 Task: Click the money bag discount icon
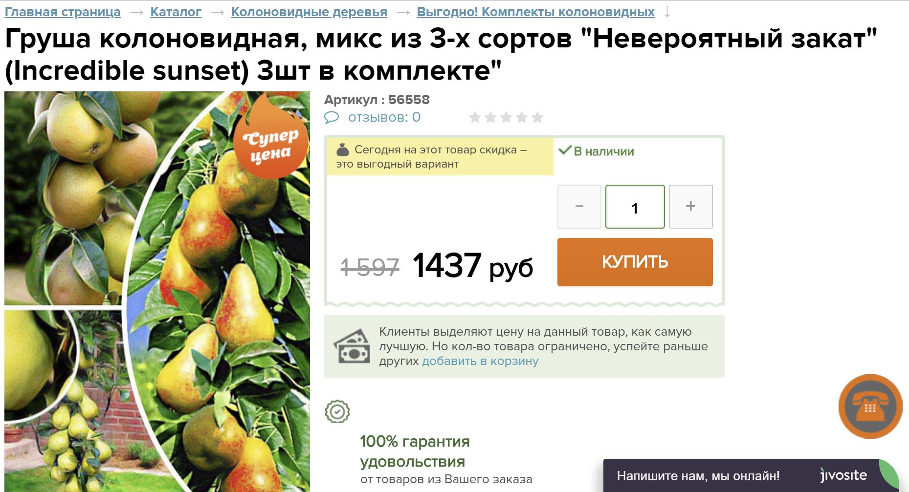343,150
